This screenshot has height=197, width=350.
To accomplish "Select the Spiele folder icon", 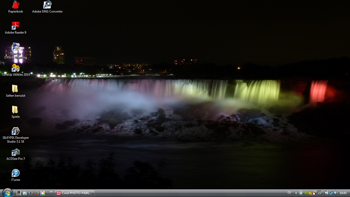I will 16,112.
